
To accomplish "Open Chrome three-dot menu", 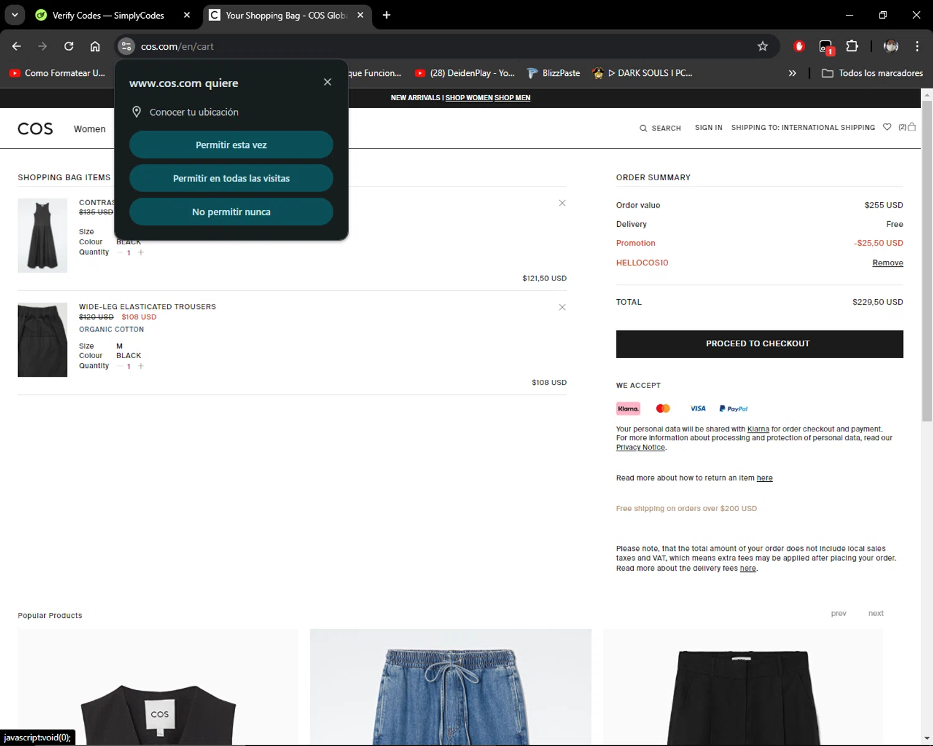I will click(x=917, y=46).
